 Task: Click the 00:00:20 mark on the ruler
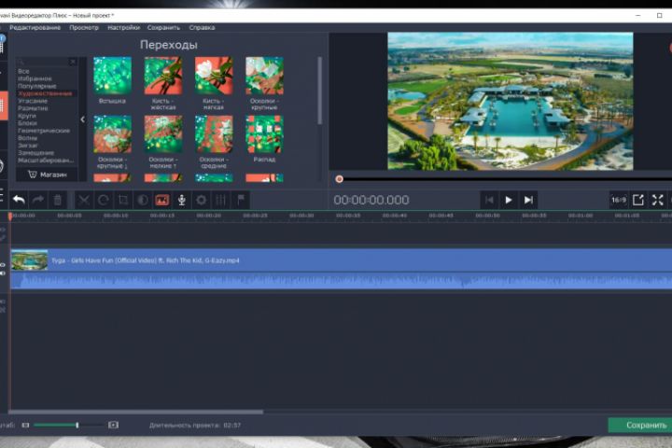(209, 216)
